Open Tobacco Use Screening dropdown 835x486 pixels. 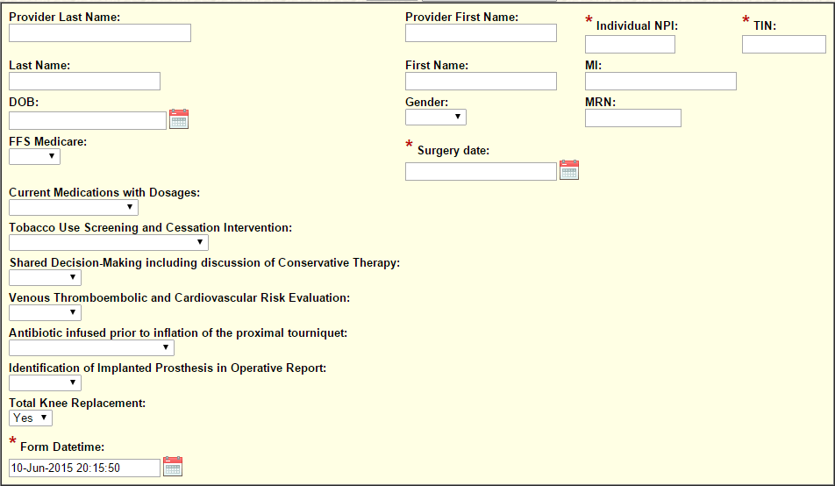pos(109,242)
